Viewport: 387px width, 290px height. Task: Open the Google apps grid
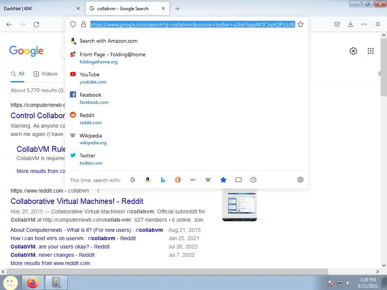click(x=371, y=51)
